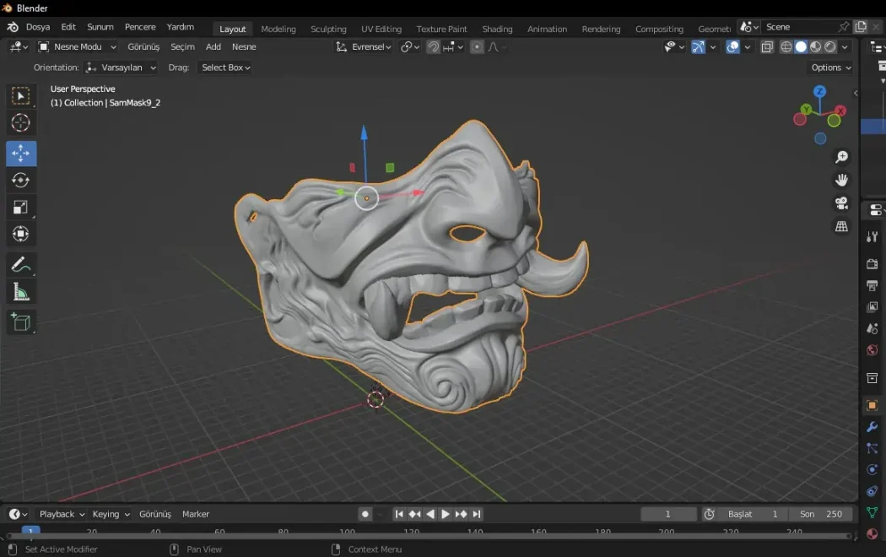Open the Marker timeline menu
This screenshot has width=886, height=557.
pos(196,514)
